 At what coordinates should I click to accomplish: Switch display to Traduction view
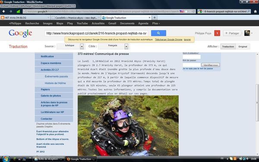tap(228, 47)
